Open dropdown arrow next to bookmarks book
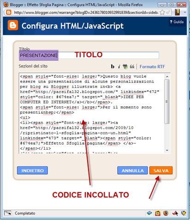Image resolution: width=190 pixels, height=221 pixels. (x=185, y=12)
